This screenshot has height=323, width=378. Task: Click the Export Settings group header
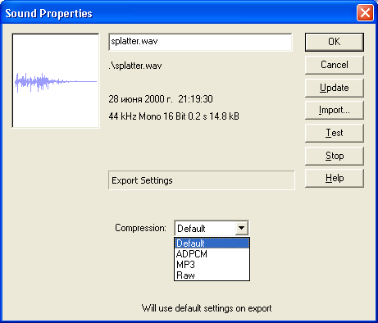(x=202, y=180)
